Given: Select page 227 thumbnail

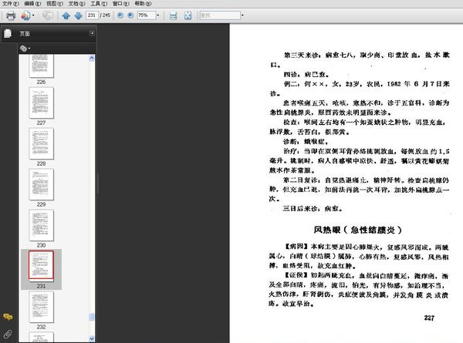Looking at the screenshot, I should pos(42,103).
